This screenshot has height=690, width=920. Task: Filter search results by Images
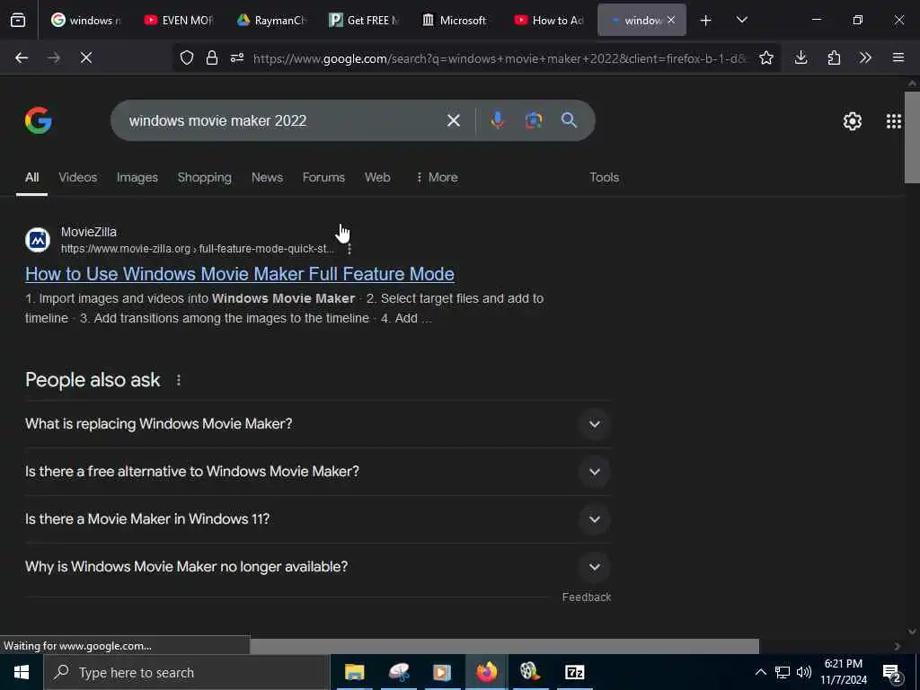click(137, 177)
